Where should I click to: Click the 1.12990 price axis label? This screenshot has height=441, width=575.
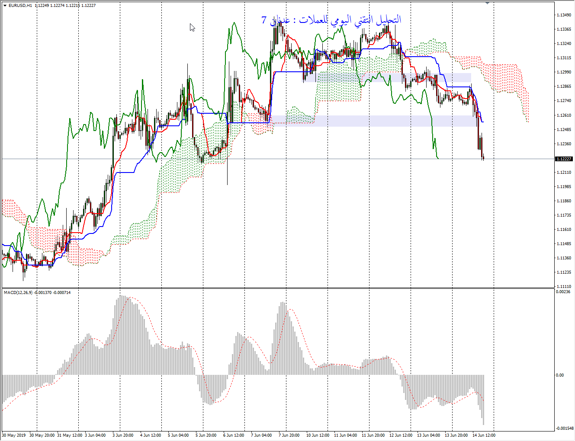pos(564,72)
